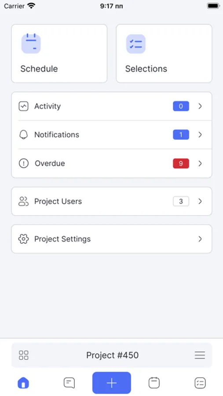
Task: Tap the blue plus add button
Action: click(x=112, y=383)
